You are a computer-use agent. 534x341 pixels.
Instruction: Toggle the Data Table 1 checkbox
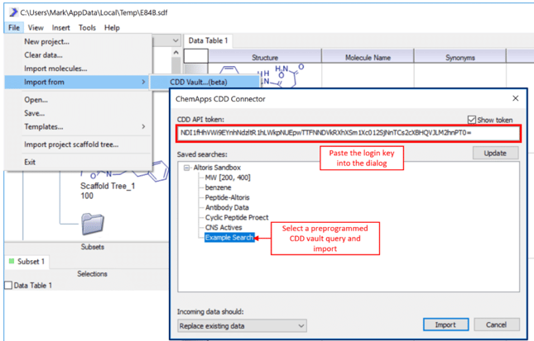(8, 286)
